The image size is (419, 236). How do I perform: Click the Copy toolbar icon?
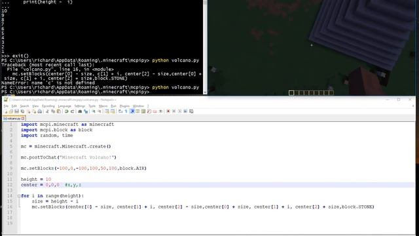(x=53, y=111)
